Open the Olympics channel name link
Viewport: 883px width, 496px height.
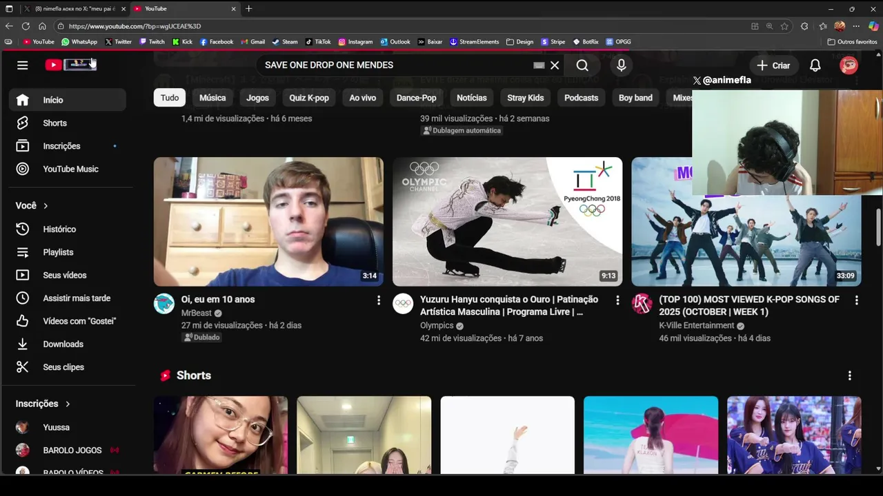click(437, 326)
